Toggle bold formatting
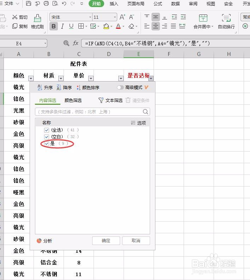Viewport: 250px width, 280px height. 53,27
